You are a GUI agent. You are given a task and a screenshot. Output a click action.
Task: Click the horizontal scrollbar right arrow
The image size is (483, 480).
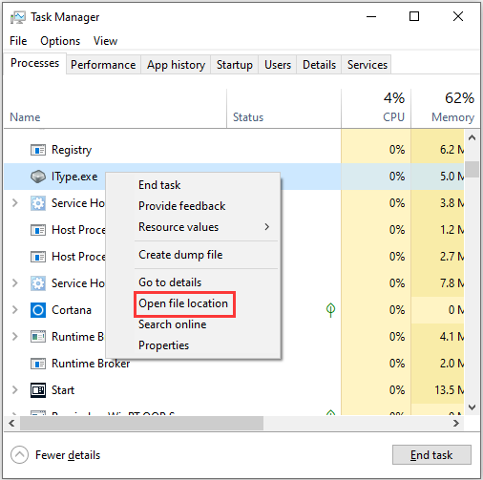coord(456,424)
